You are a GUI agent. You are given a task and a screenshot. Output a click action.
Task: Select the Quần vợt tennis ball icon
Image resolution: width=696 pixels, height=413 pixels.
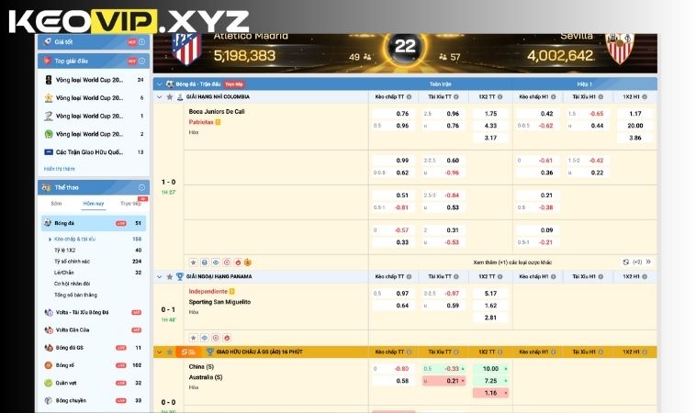(48, 383)
